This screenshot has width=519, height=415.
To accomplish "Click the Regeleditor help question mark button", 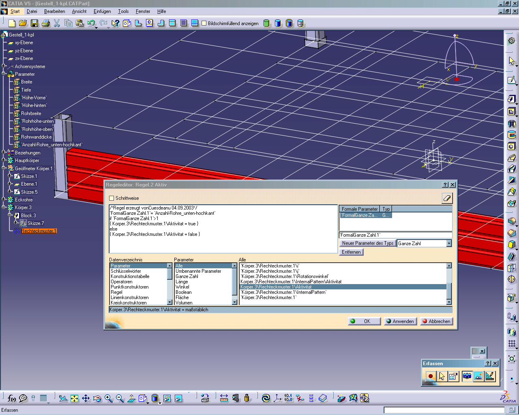I will click(x=445, y=184).
